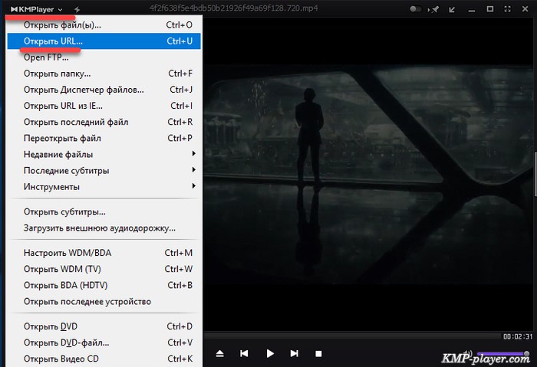Skip to the previous track
This screenshot has height=367, width=537.
pos(244,353)
